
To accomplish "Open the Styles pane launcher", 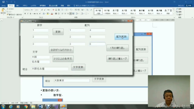I will click(174, 18).
